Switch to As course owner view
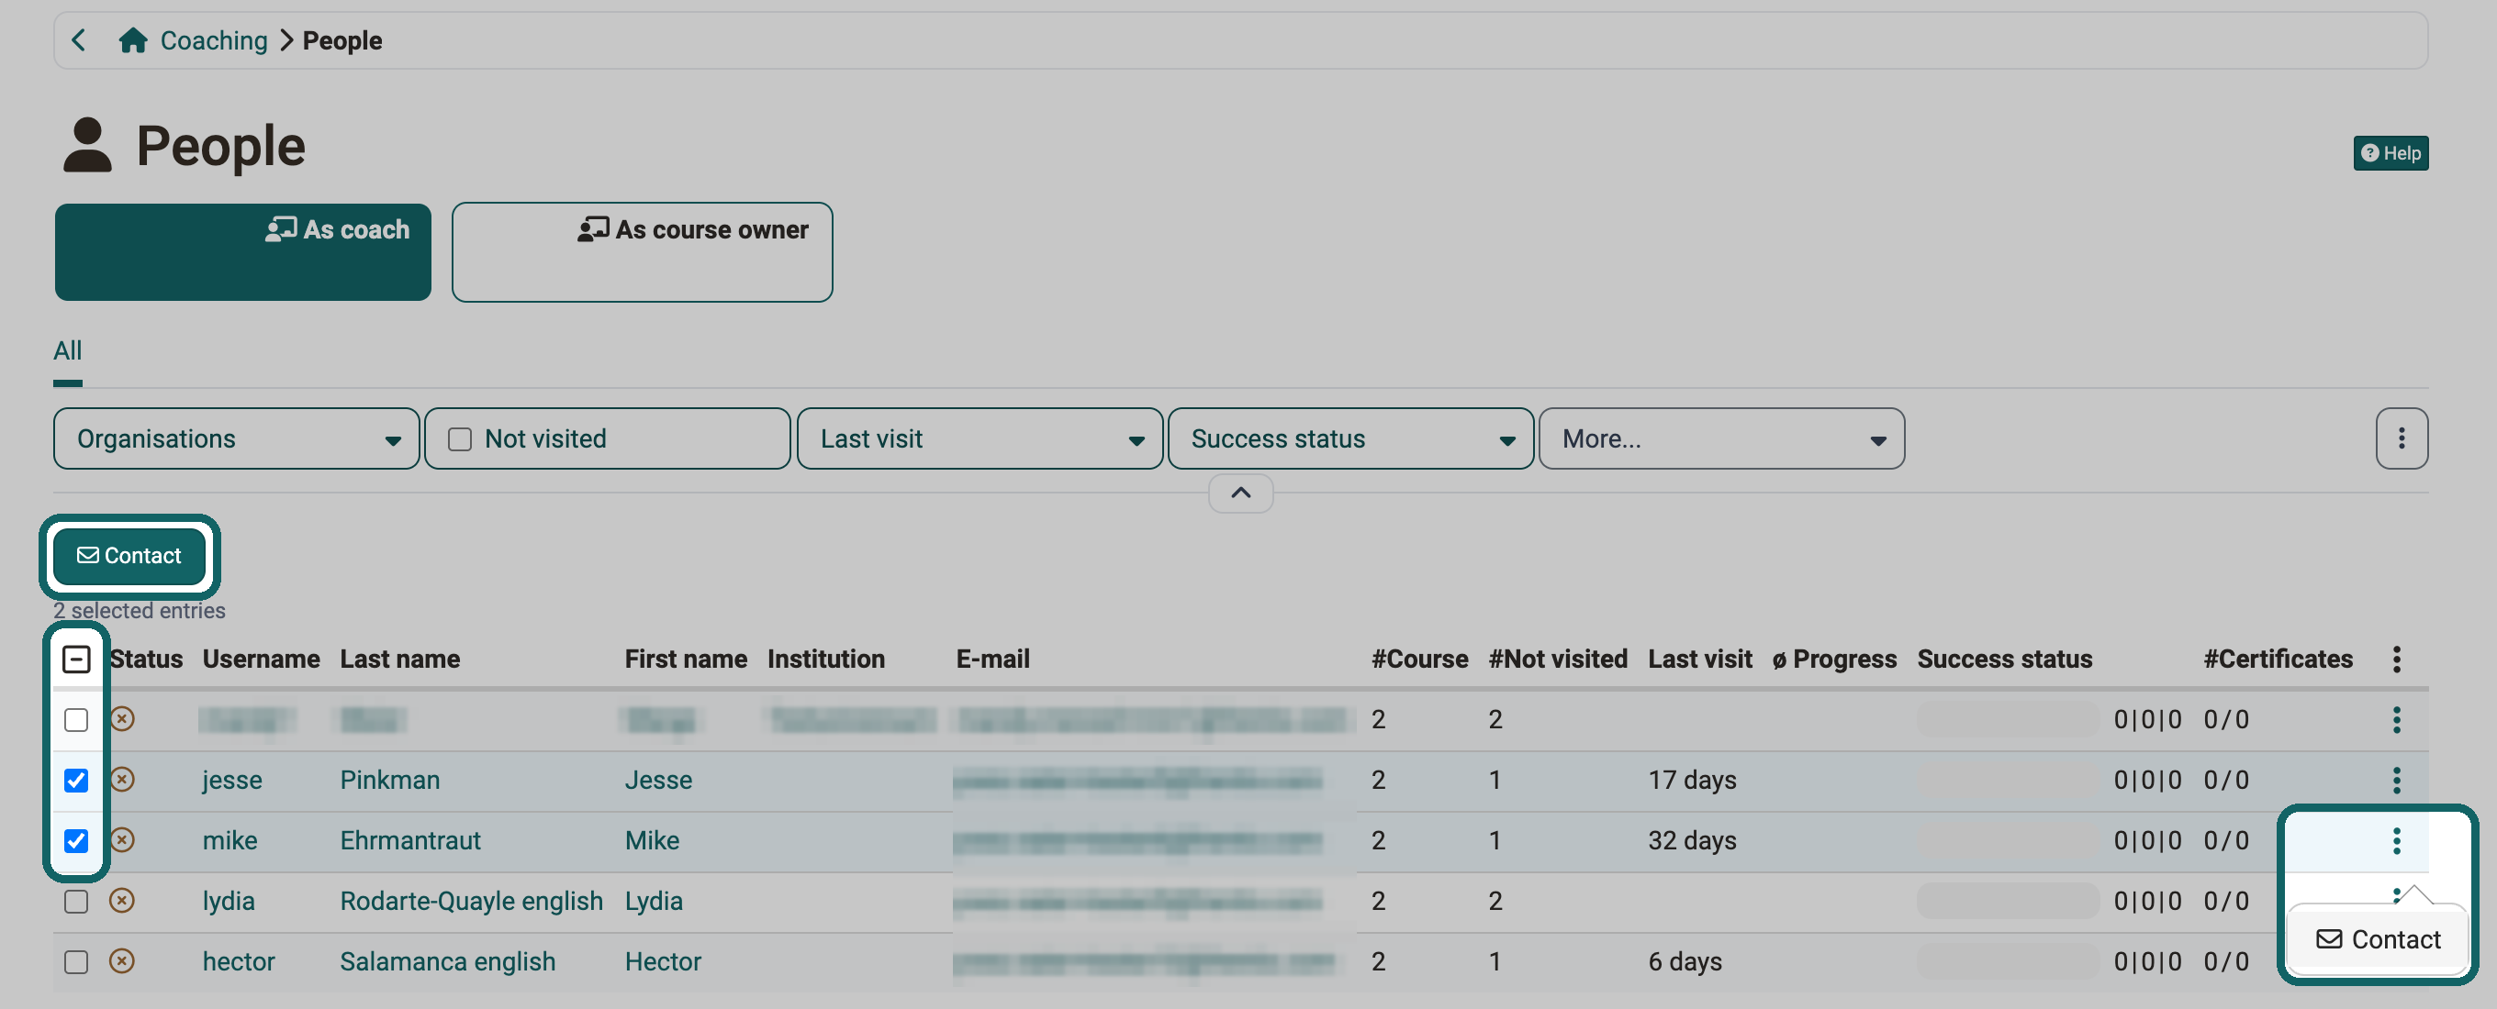The width and height of the screenshot is (2497, 1009). (x=642, y=251)
